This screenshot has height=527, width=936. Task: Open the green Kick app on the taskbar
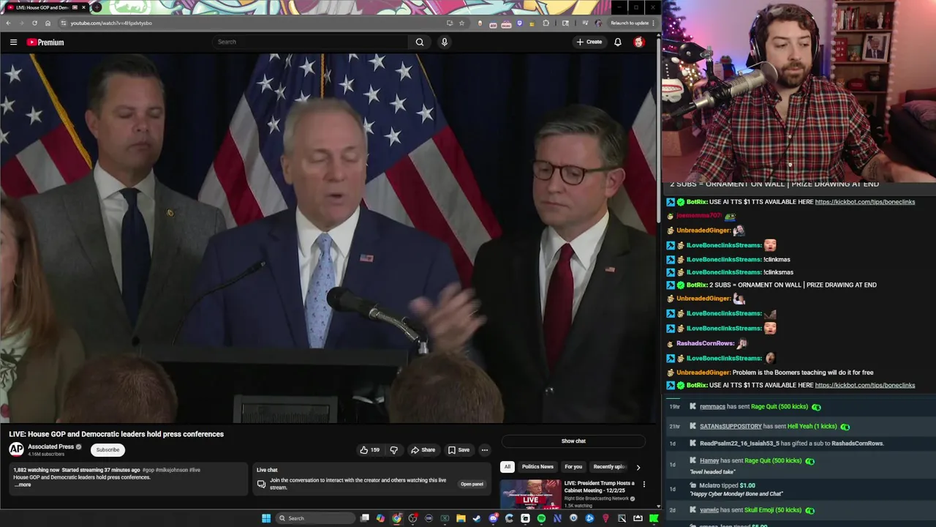click(x=654, y=518)
